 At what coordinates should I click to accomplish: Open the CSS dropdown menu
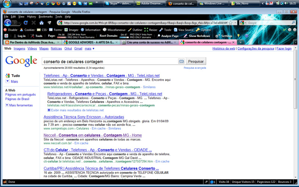tap(42, 30)
